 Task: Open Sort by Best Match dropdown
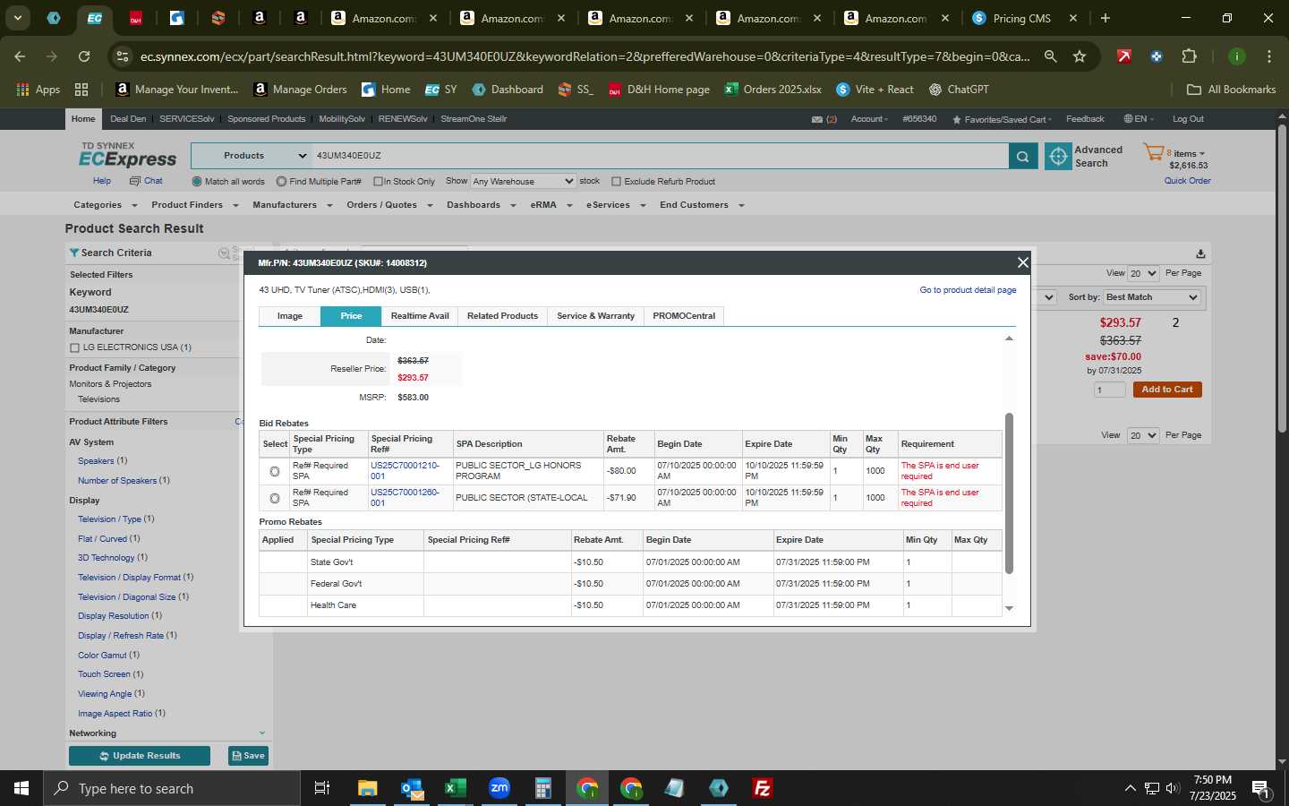click(1151, 297)
